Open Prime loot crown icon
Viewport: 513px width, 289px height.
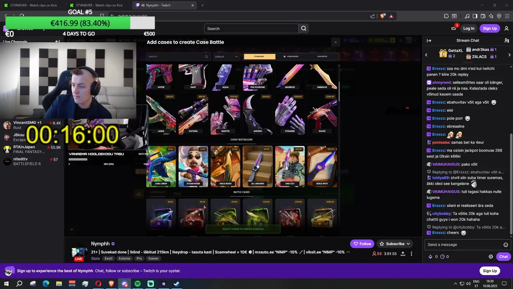(x=454, y=28)
